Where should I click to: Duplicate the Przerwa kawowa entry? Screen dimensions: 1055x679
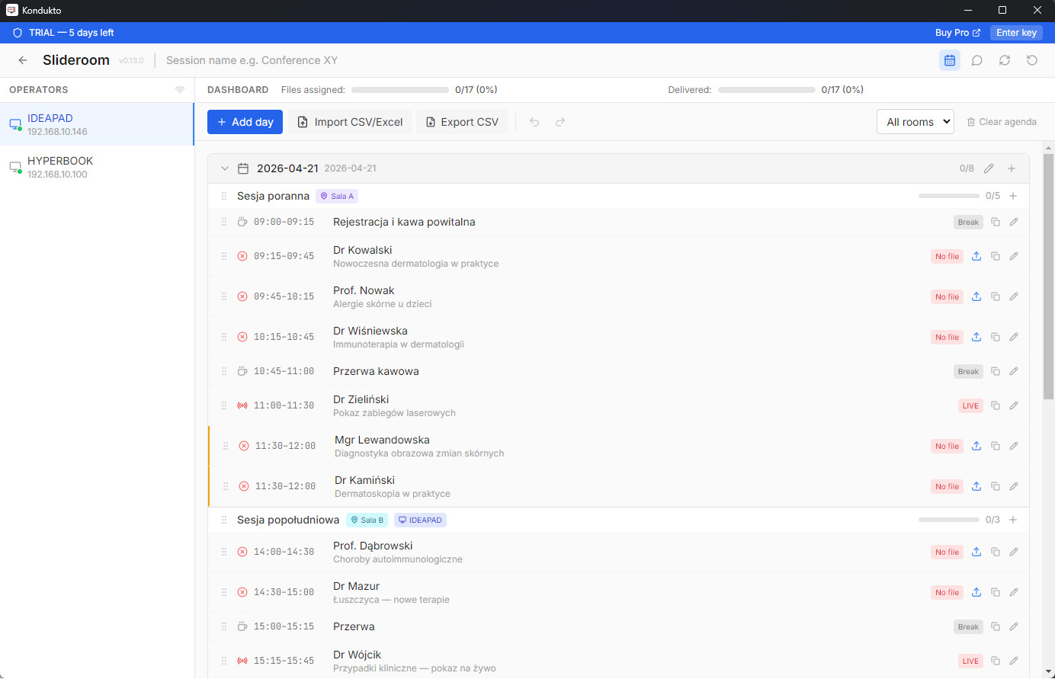(x=996, y=371)
